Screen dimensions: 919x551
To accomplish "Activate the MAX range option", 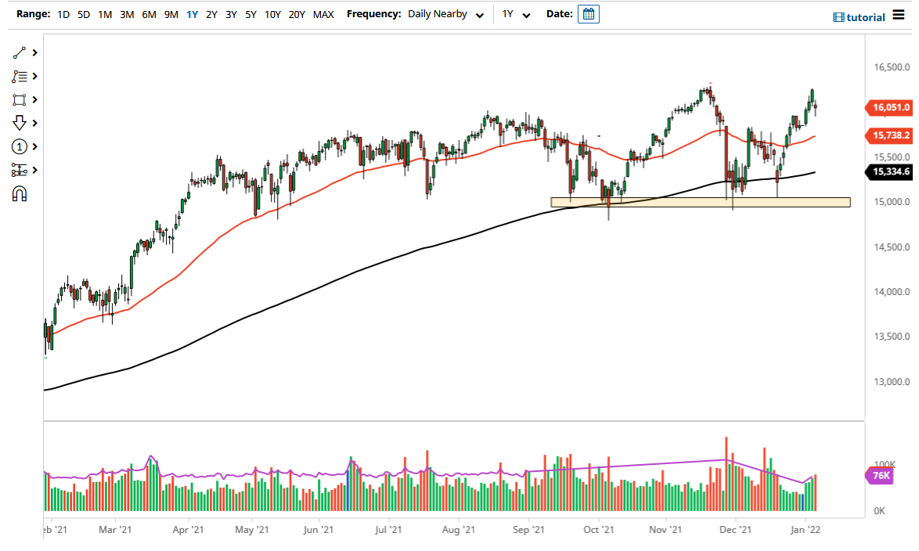I will (x=323, y=14).
